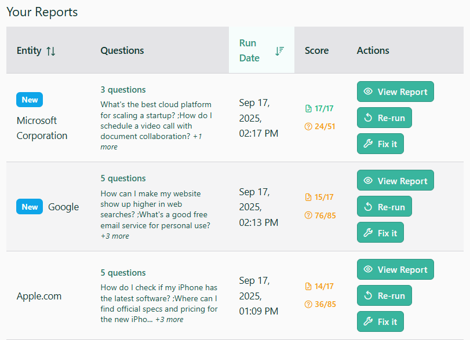Sort reports by Entity column arrows
This screenshot has width=470, height=340.
tap(51, 51)
